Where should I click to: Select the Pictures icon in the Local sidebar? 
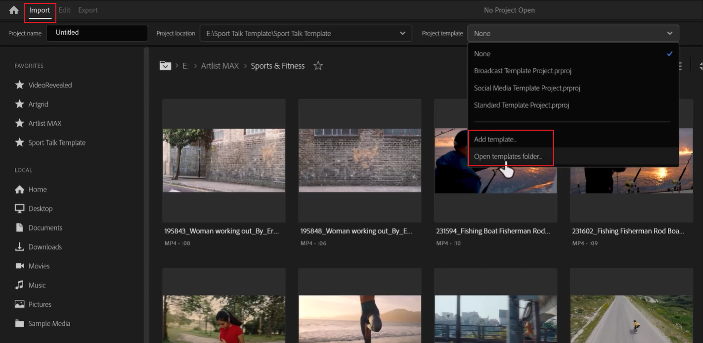20,304
